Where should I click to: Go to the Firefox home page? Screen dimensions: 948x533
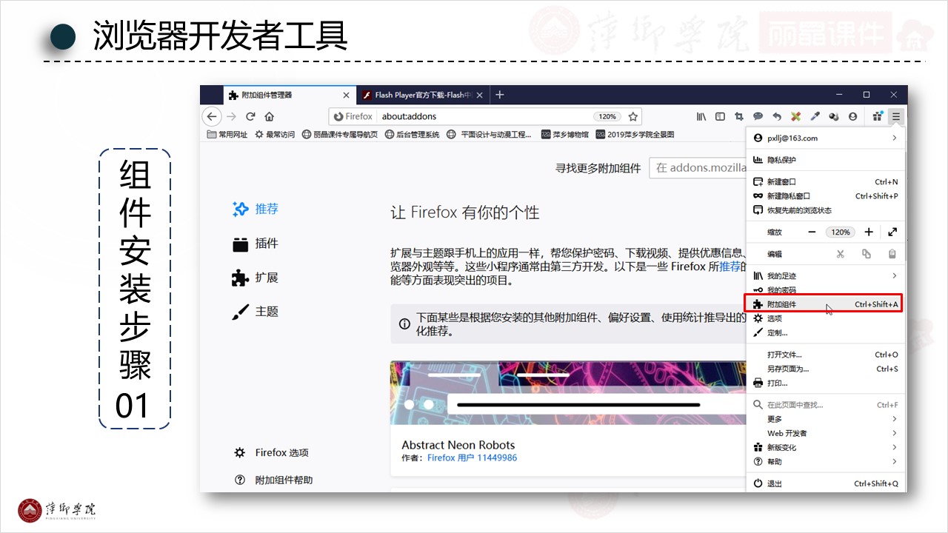pos(270,116)
